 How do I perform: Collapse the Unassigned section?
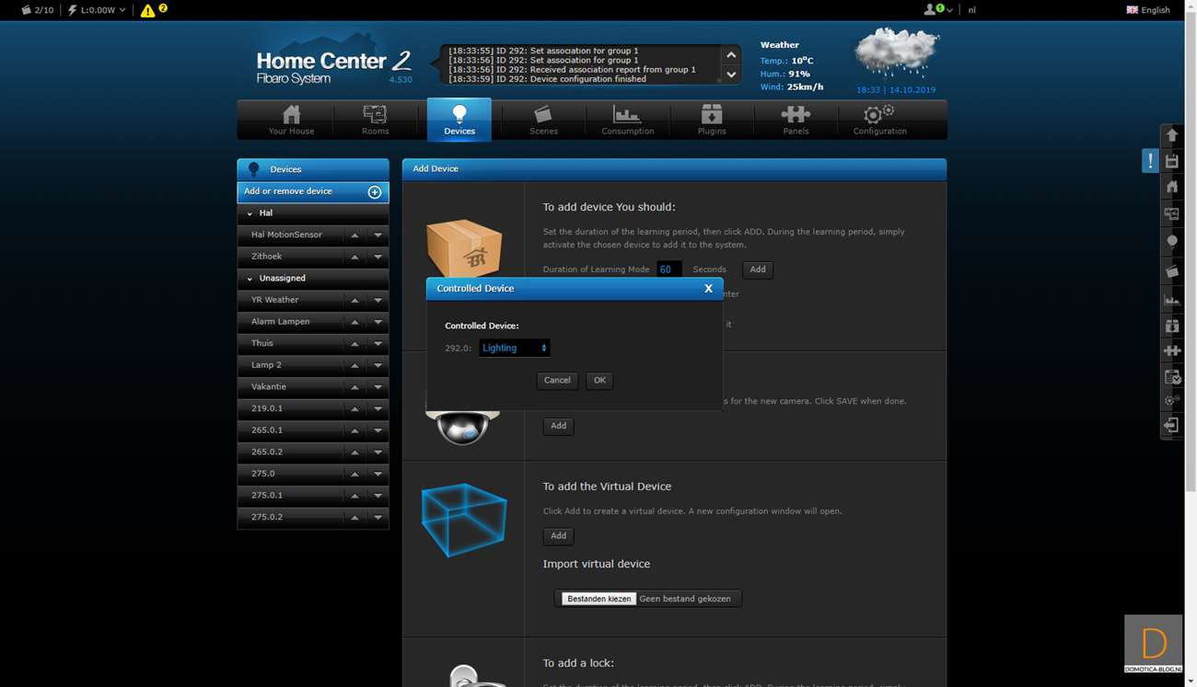click(250, 279)
